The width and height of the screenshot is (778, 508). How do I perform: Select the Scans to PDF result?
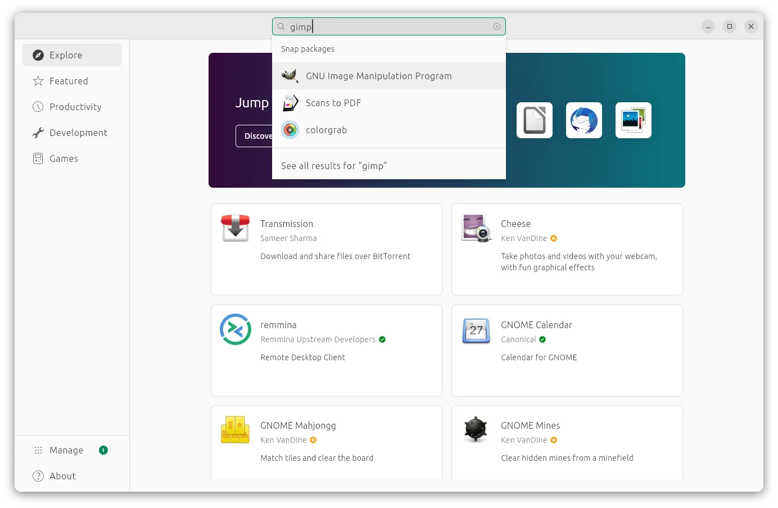tap(389, 103)
